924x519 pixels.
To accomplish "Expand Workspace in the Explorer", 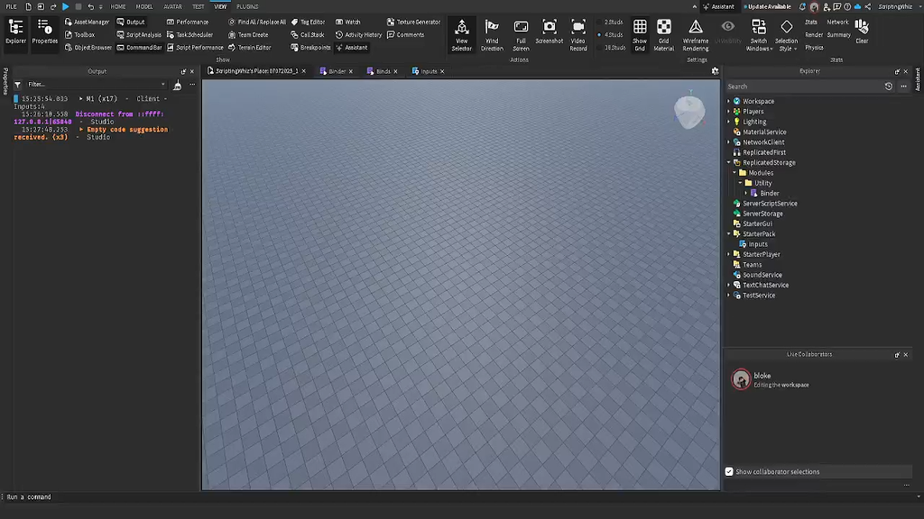I will (x=728, y=101).
